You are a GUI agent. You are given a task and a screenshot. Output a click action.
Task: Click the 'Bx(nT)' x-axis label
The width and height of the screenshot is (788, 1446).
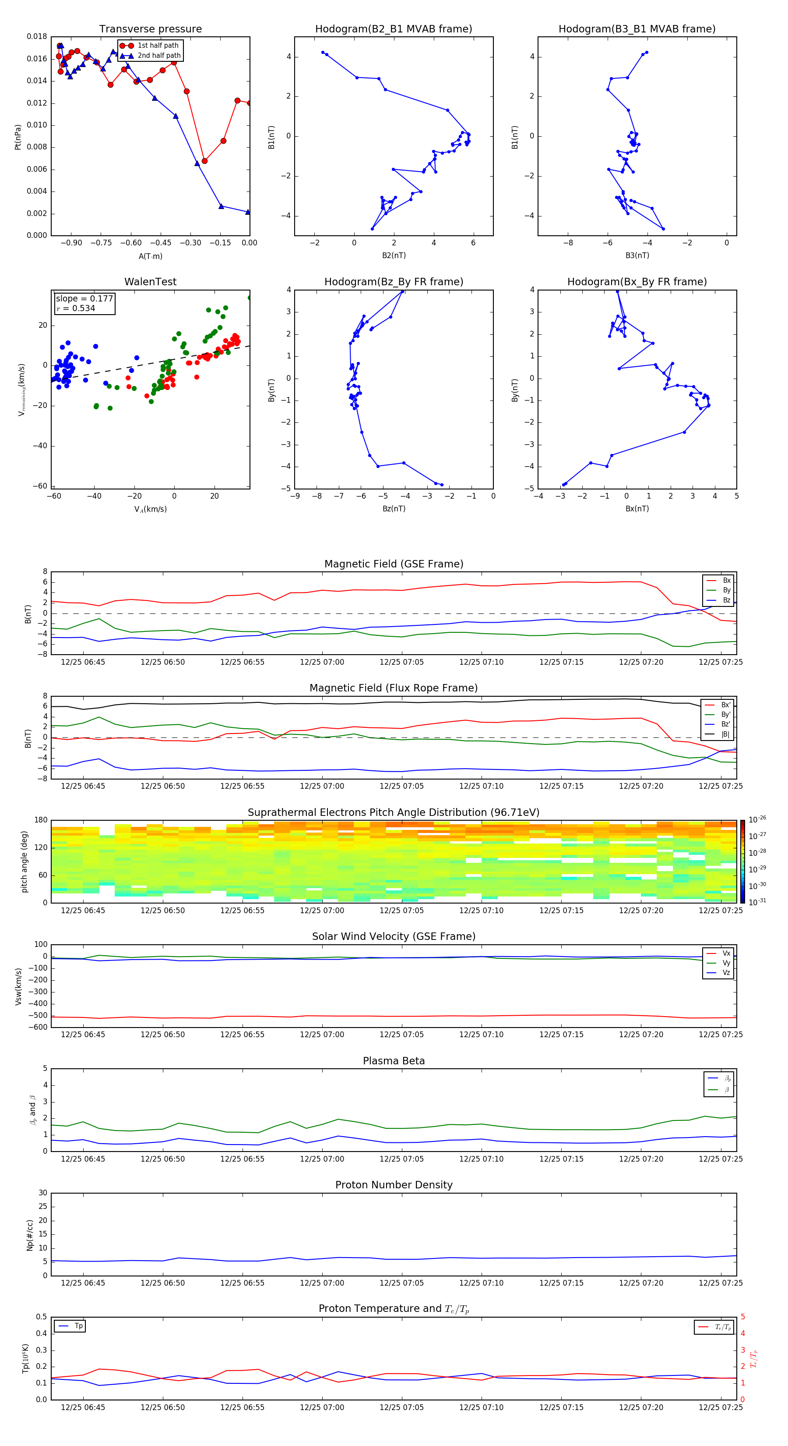[x=637, y=509]
